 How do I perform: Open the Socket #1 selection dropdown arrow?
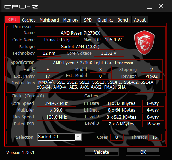point(78,137)
